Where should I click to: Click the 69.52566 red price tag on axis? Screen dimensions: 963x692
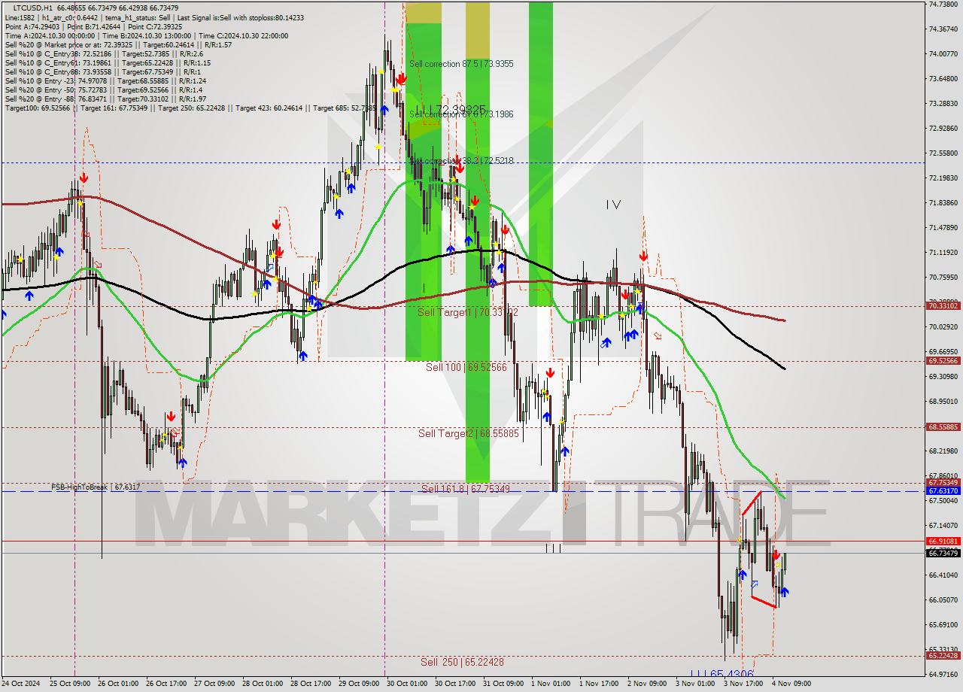tap(943, 361)
